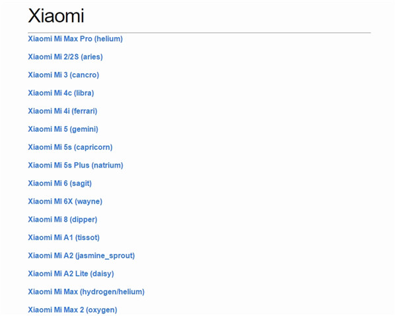Open the Xiaomi Mi Max Pro (helium) link

click(75, 39)
